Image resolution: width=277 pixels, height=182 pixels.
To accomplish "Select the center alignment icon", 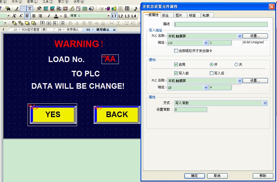I will [x=34, y=16].
